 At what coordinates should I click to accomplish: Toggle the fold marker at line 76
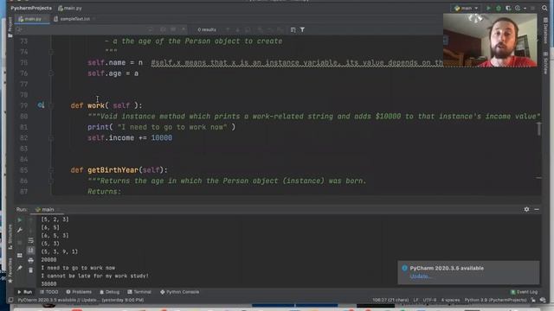(x=51, y=73)
